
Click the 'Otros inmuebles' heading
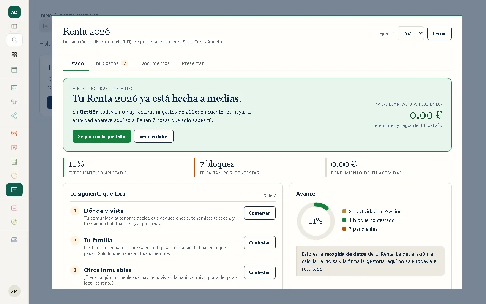pos(108,270)
